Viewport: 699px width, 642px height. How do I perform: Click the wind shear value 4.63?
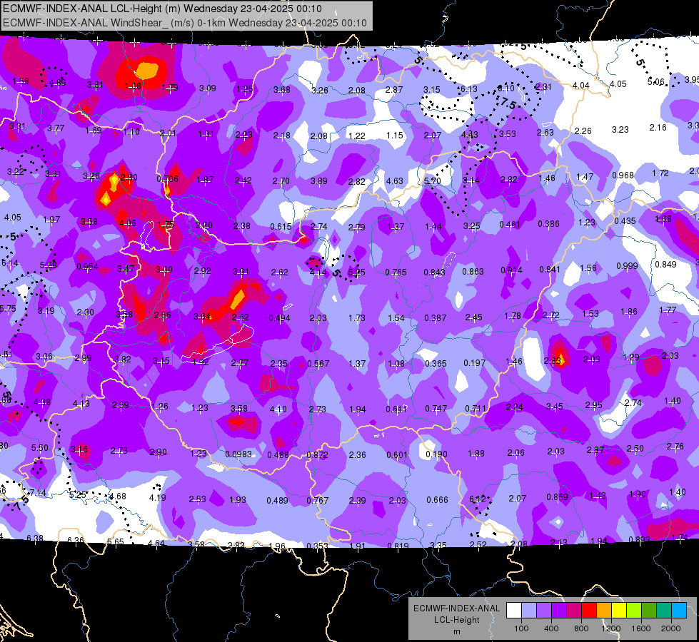(395, 181)
